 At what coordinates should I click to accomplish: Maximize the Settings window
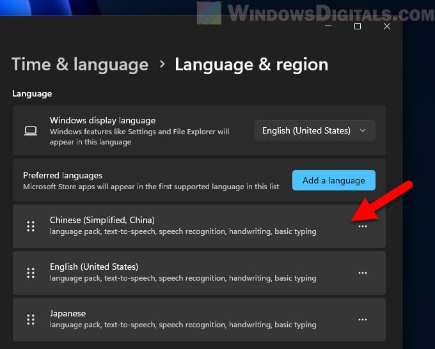(358, 26)
